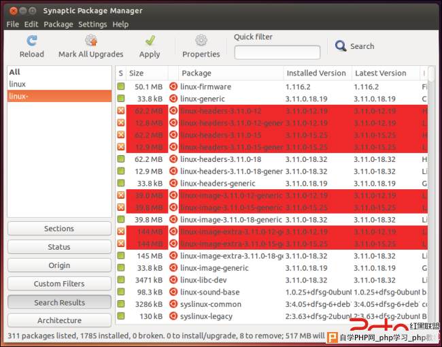Toggle status box for linux-headers-3.11.0-18
This screenshot has height=347, width=442.
(x=121, y=159)
